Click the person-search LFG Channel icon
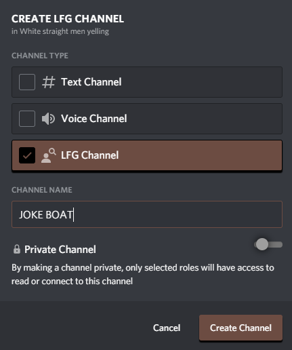Image resolution: width=292 pixels, height=350 pixels. pos(49,155)
